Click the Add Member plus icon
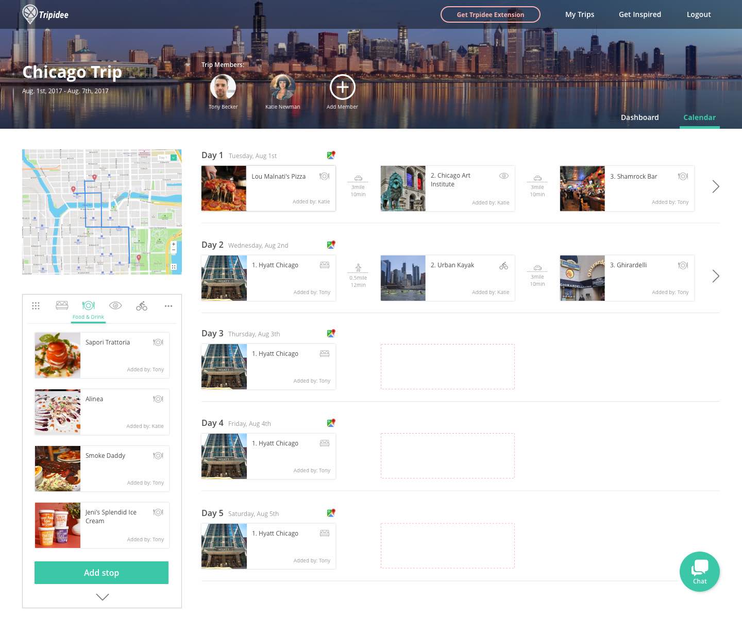The height and width of the screenshot is (618, 742). click(x=342, y=88)
